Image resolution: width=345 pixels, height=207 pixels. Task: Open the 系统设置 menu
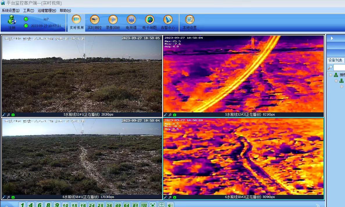tap(10, 10)
